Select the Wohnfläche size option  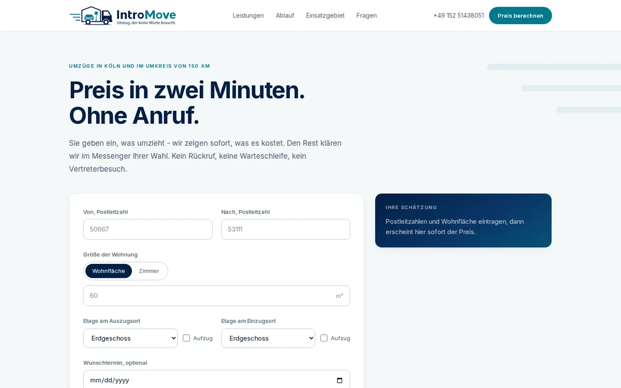point(109,271)
